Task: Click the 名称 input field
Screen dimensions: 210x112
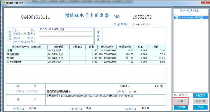Action: (66, 29)
